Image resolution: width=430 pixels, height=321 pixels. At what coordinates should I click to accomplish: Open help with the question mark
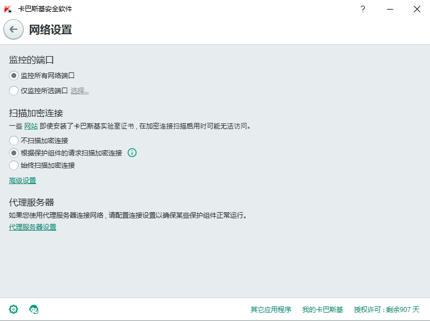pyautogui.click(x=363, y=9)
